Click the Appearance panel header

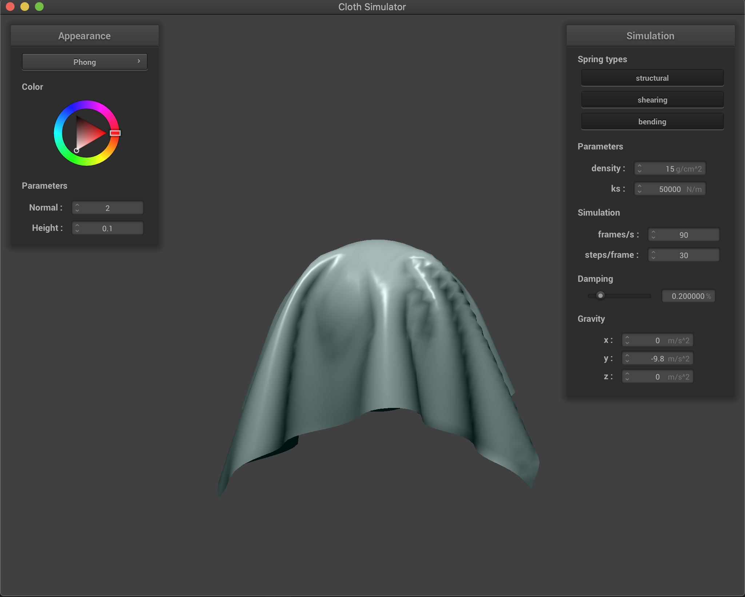(84, 36)
